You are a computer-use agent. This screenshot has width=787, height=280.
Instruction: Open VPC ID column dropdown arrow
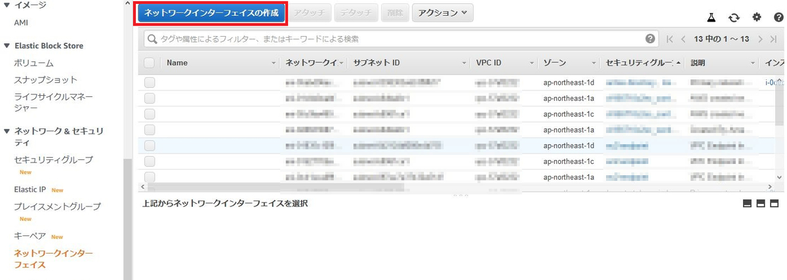pyautogui.click(x=532, y=64)
